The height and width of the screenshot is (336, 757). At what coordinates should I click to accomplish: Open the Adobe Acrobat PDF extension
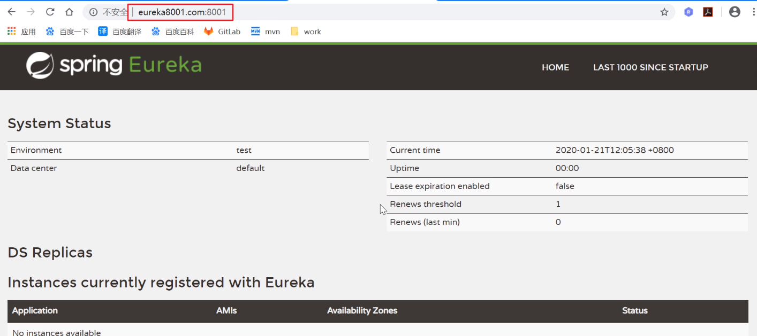point(708,12)
